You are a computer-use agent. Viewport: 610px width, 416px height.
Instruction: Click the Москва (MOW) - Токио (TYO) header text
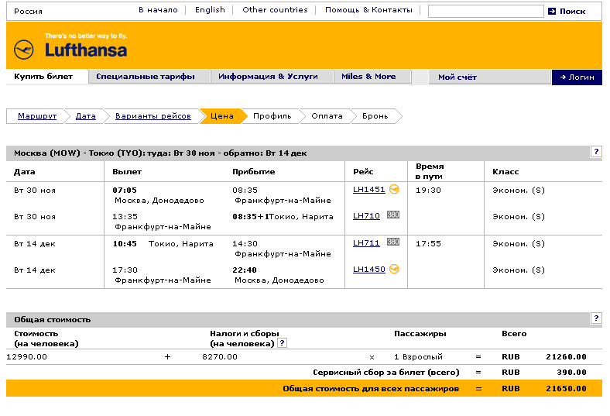click(x=160, y=153)
